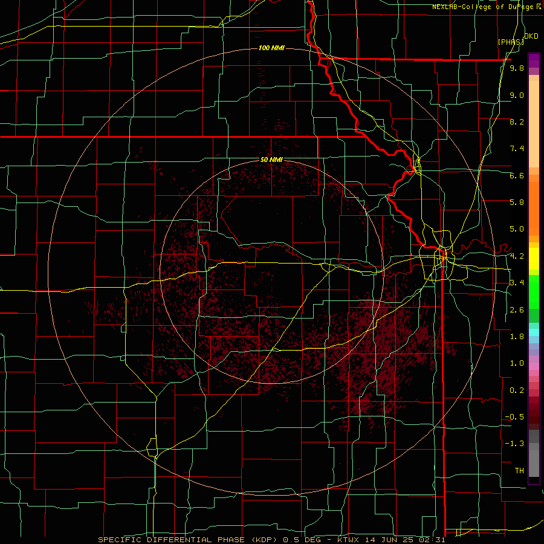Click the 50 NMI range ring label

point(271,160)
